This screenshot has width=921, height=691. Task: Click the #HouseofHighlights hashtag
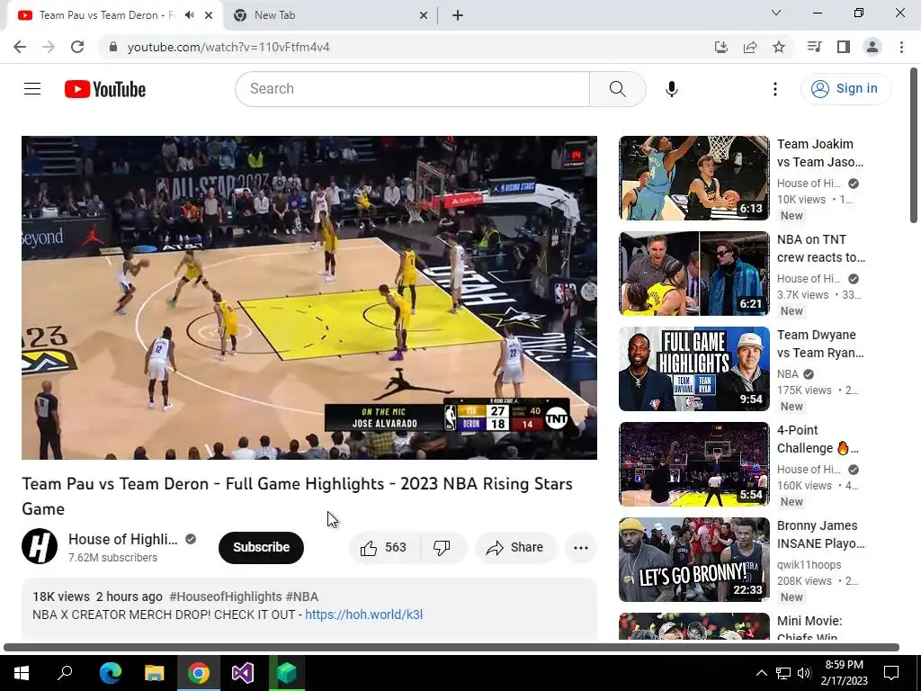pos(226,597)
